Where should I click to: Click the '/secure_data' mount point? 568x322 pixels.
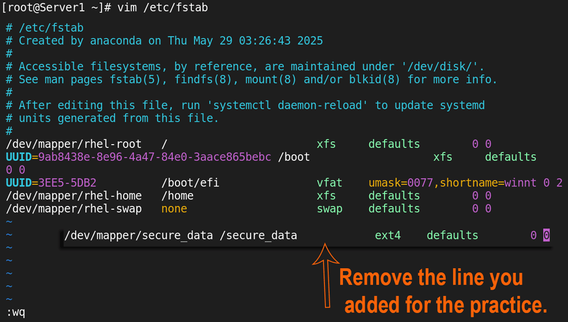coord(258,236)
